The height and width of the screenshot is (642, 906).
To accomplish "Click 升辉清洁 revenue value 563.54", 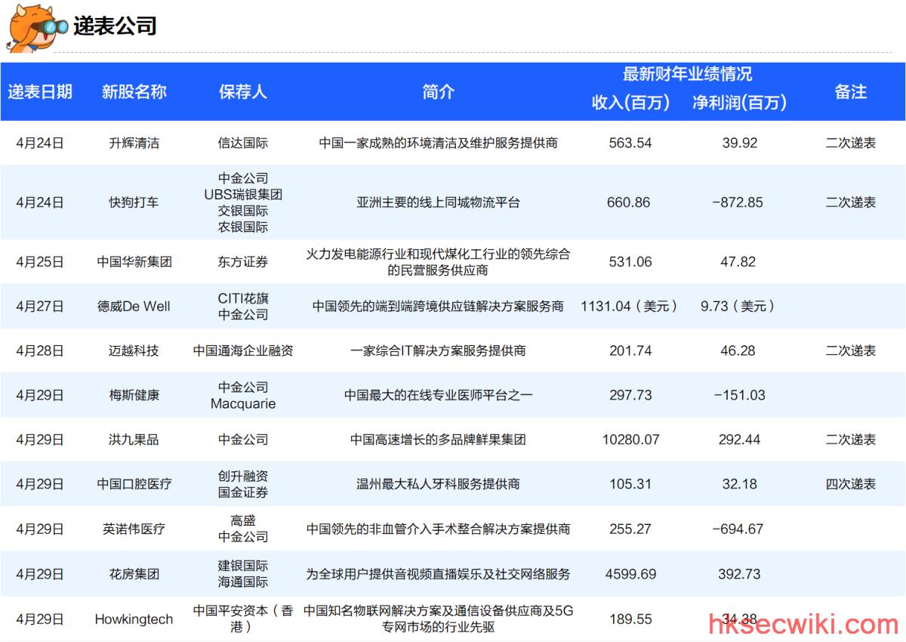I will 630,143.
